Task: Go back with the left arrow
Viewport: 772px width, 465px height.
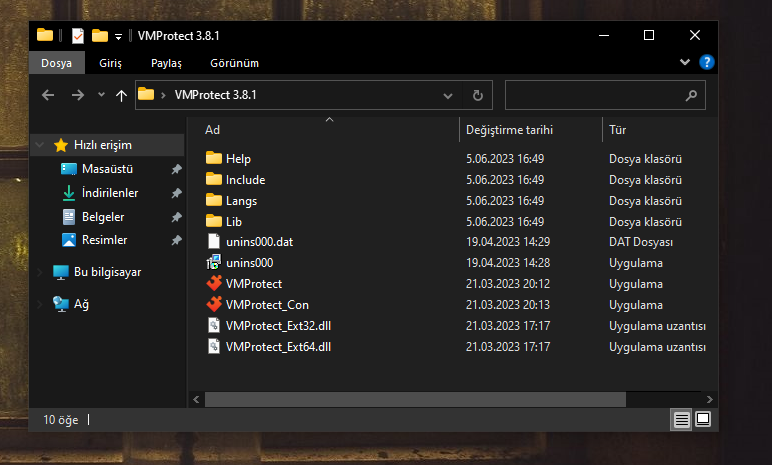Action: tap(48, 95)
